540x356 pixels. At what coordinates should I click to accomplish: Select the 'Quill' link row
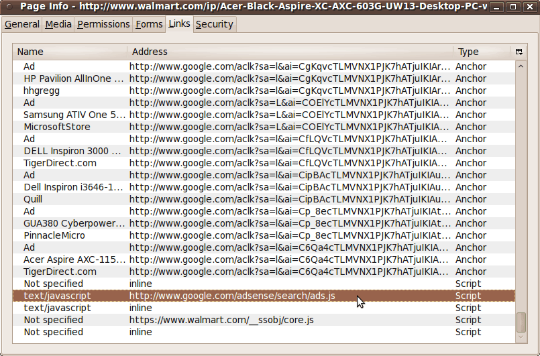pyautogui.click(x=264, y=199)
